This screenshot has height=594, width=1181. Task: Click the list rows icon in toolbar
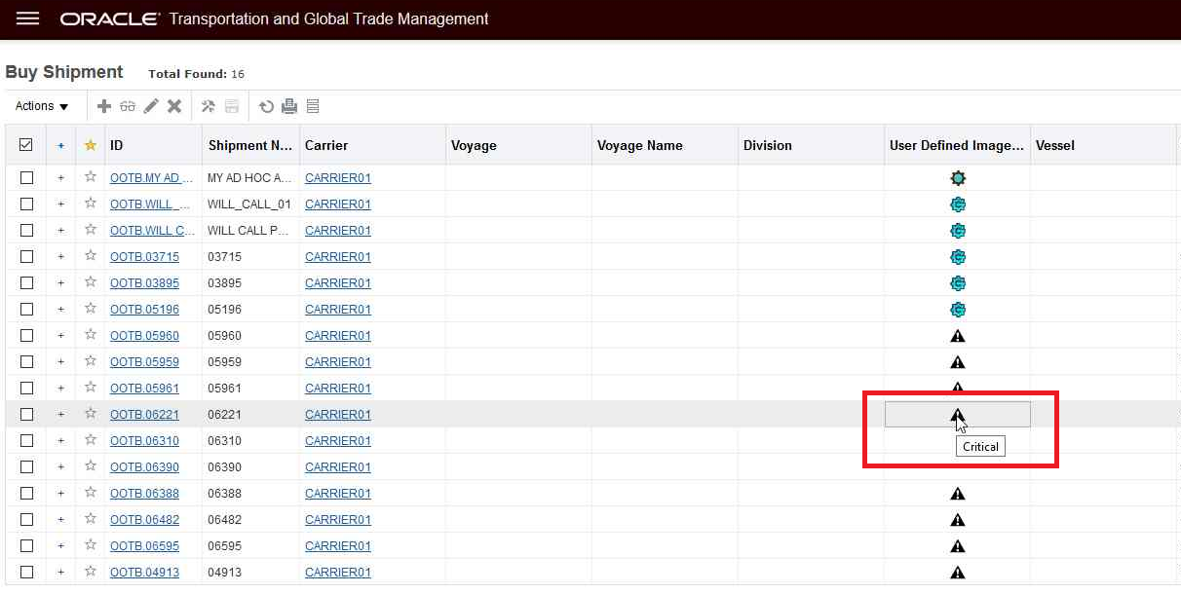[313, 106]
